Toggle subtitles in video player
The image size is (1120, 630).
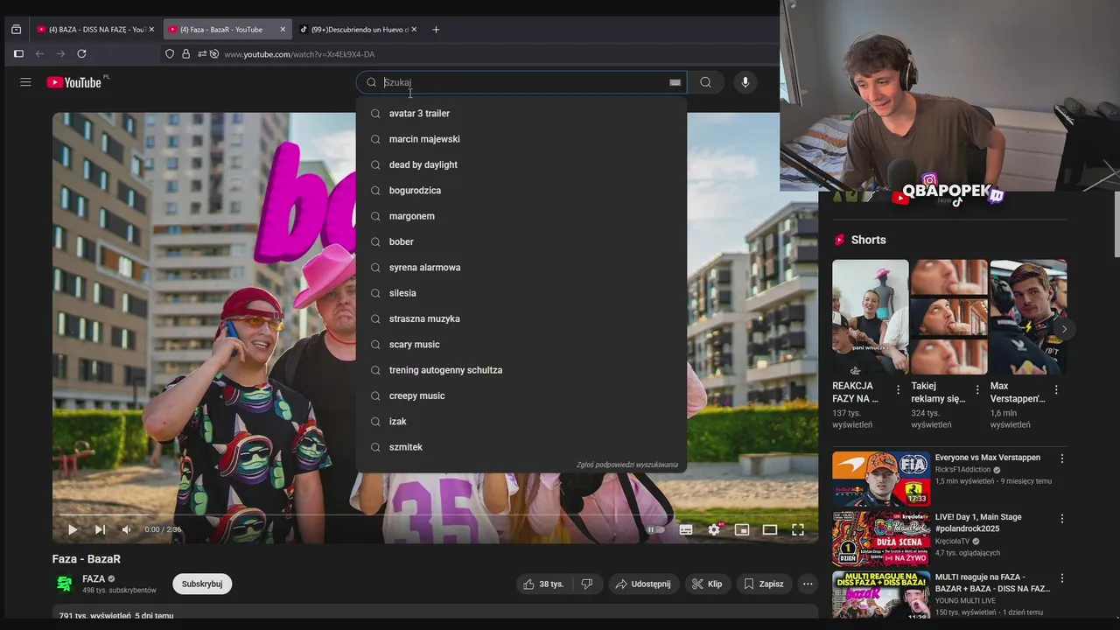[686, 529]
